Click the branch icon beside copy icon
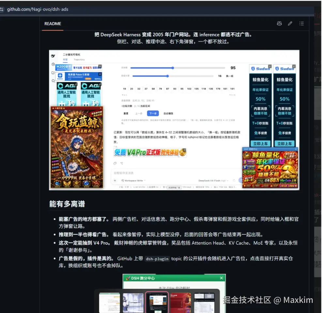The height and width of the screenshot is (313, 322). click(x=122, y=163)
